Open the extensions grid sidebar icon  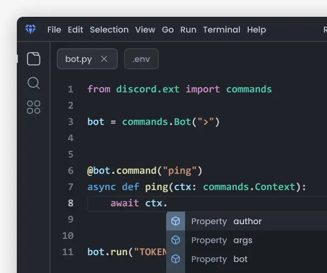click(x=34, y=107)
